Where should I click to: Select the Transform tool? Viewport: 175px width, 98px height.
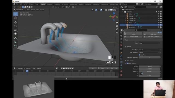click(x=16, y=33)
